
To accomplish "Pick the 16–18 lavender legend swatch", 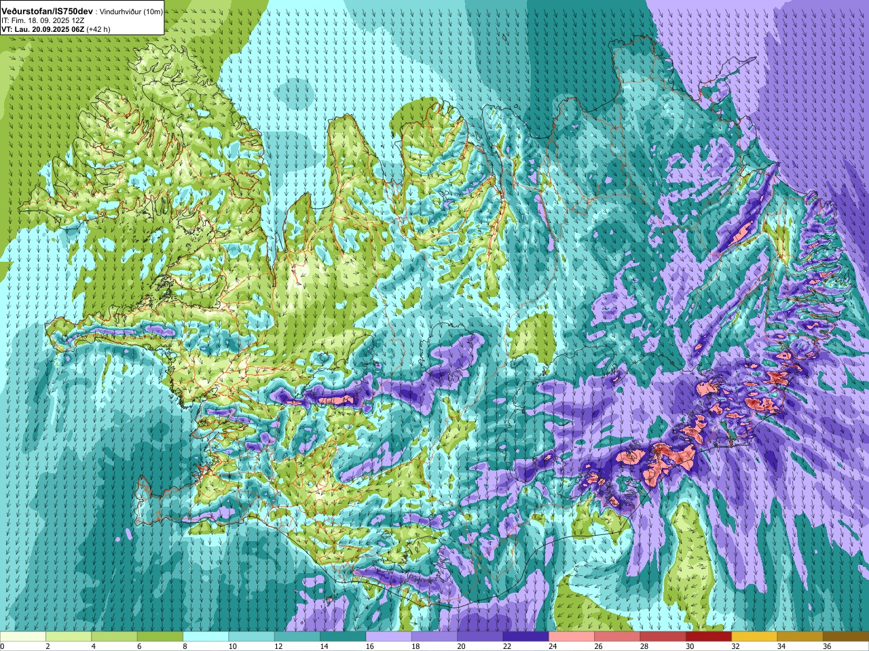I will coord(388,637).
